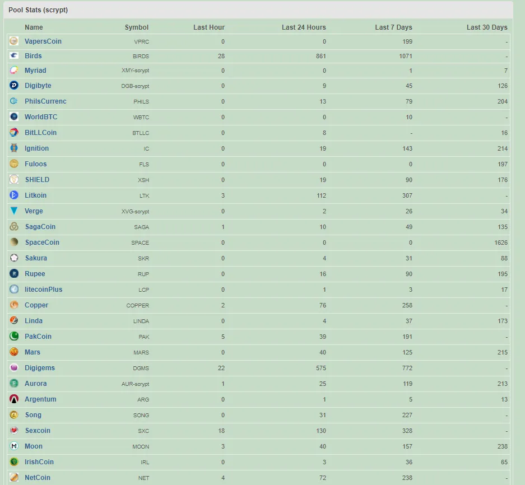Click the Last 24 Hours column header
The width and height of the screenshot is (525, 485).
click(x=304, y=27)
